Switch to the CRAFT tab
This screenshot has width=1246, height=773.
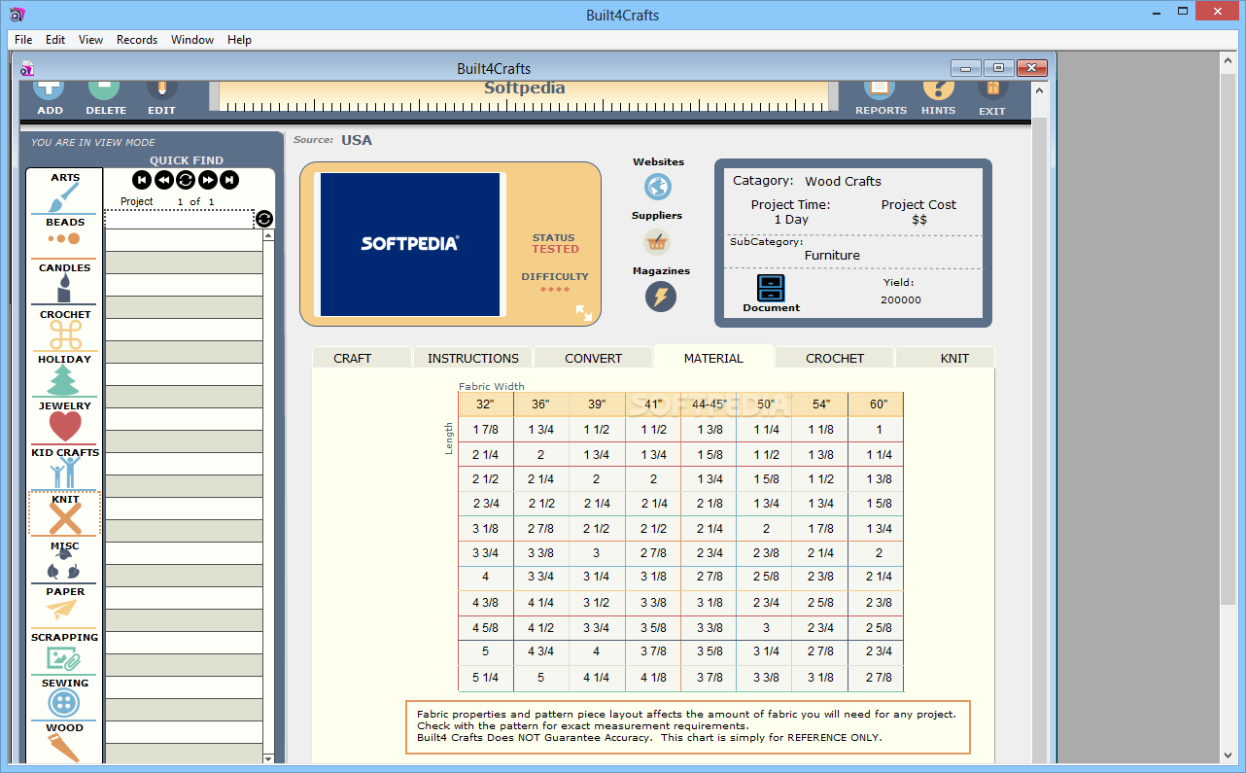(353, 358)
